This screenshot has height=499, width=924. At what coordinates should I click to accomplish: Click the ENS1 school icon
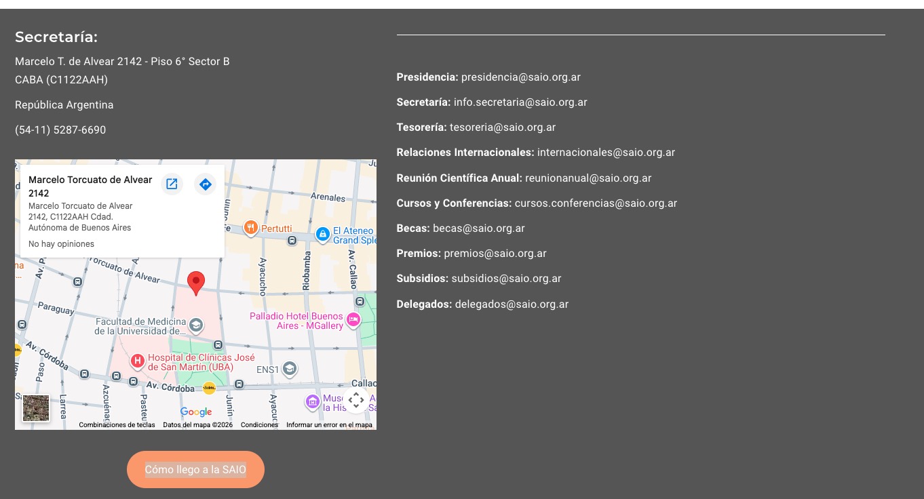tap(289, 369)
